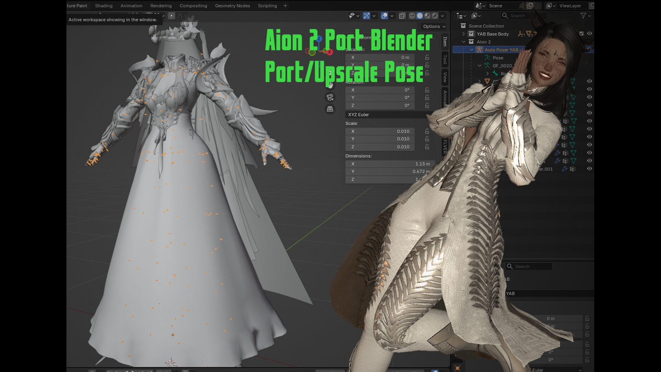This screenshot has height=372, width=661.
Task: Click the Scale X field 0.010
Action: [380, 131]
